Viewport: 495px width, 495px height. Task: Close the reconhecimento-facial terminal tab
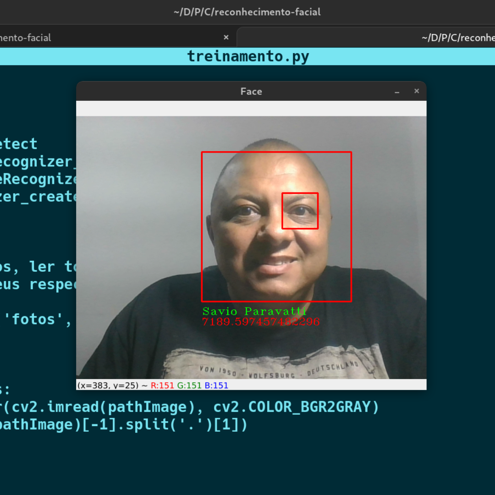(x=226, y=37)
